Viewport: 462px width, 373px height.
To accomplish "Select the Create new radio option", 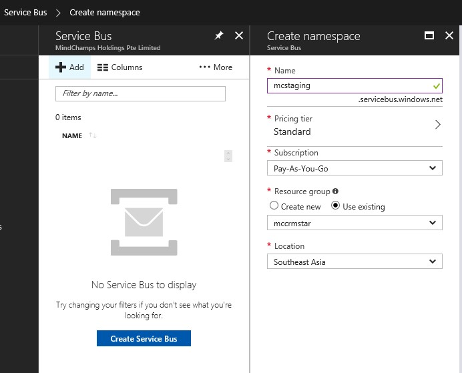I will tap(274, 206).
